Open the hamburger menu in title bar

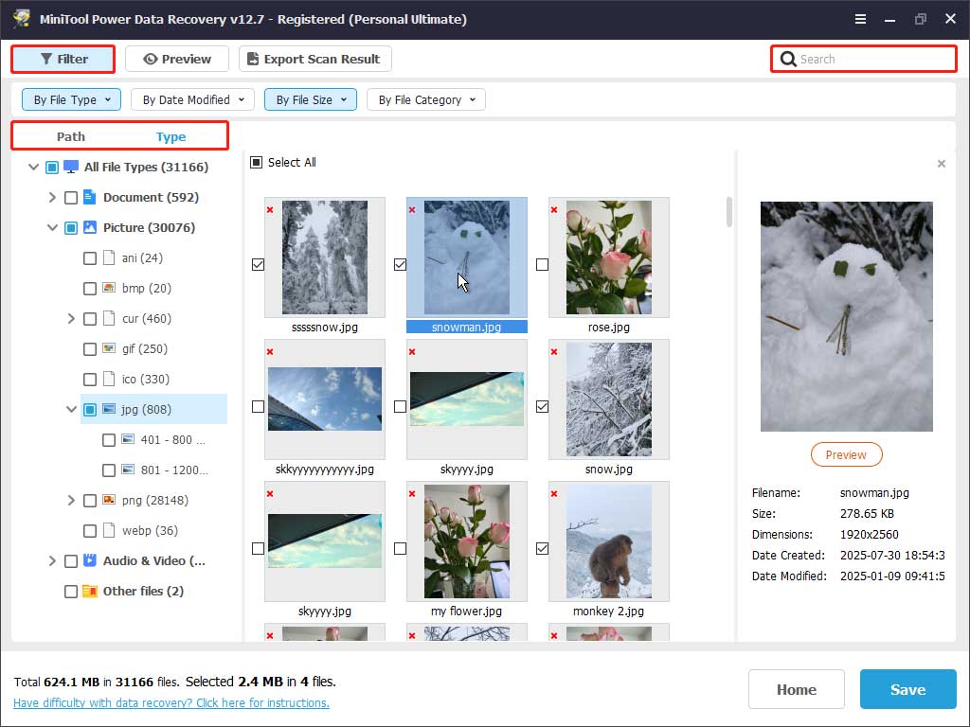click(860, 19)
